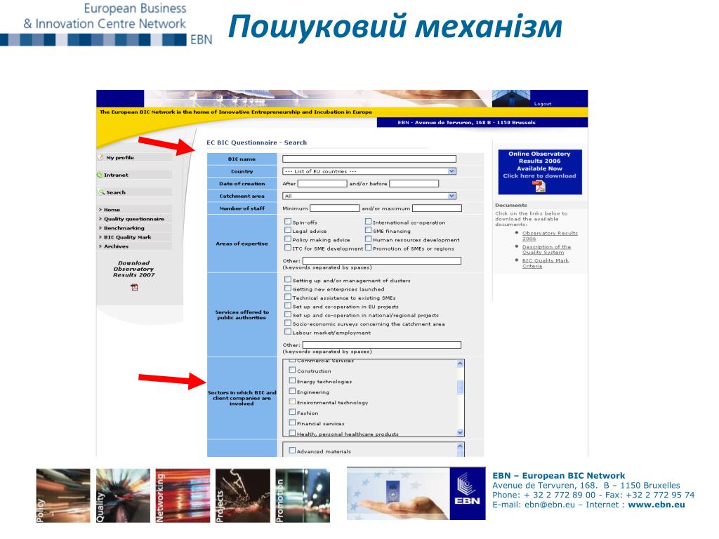Click the My profile icon

point(101,157)
